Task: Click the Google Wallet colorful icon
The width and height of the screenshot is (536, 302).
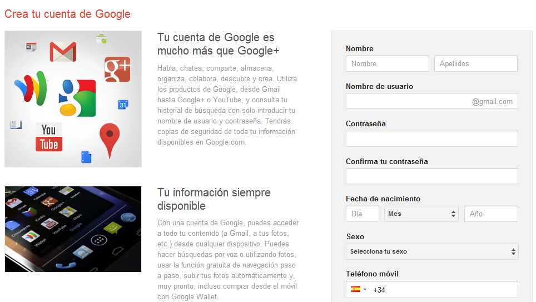Action: [x=31, y=87]
